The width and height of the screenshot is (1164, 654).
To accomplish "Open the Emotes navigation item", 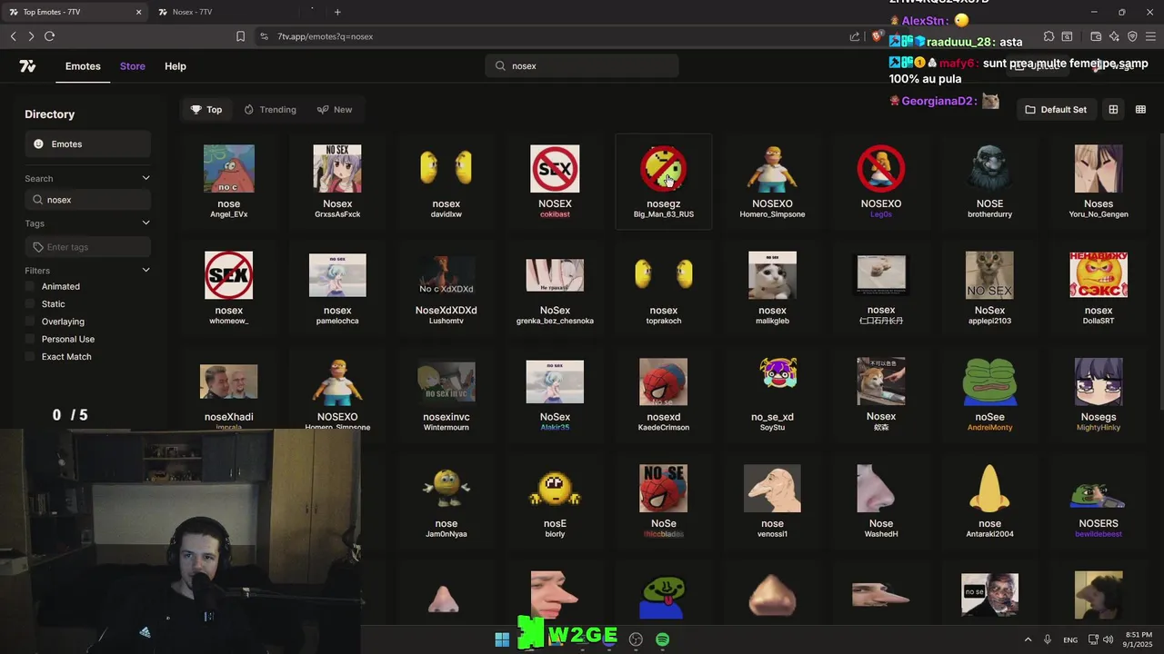I will pyautogui.click(x=83, y=66).
